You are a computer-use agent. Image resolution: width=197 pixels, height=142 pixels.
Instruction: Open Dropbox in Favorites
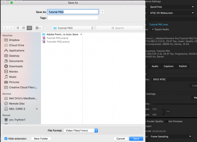coord(14,40)
